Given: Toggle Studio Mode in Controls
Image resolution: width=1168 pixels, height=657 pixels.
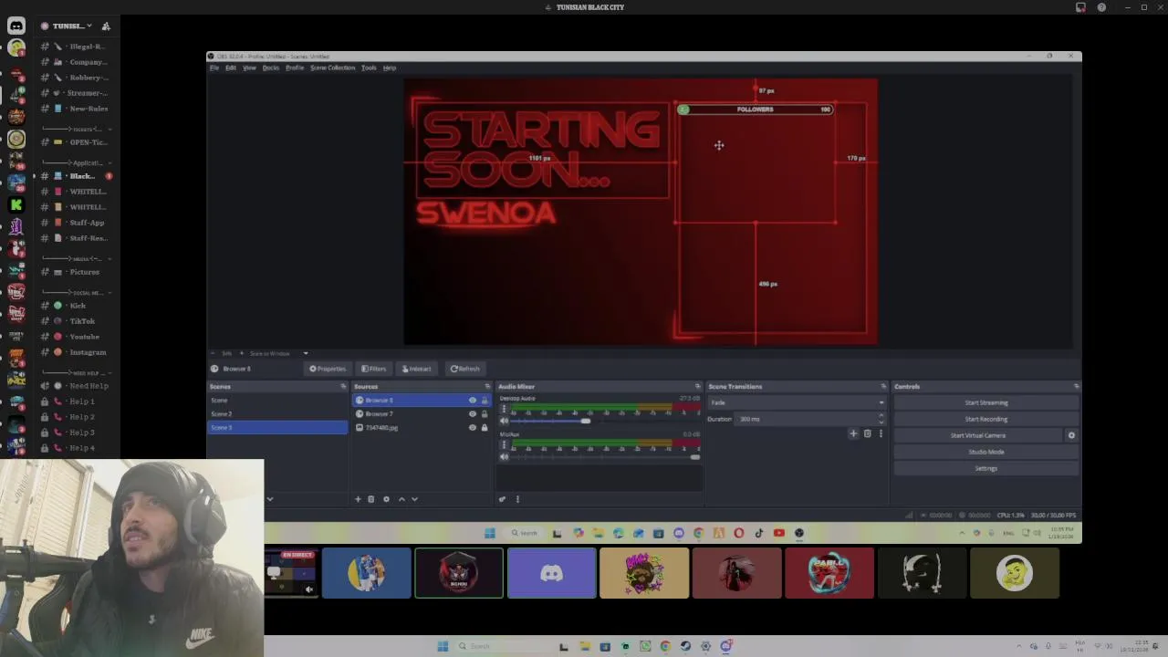Looking at the screenshot, I should click(985, 452).
